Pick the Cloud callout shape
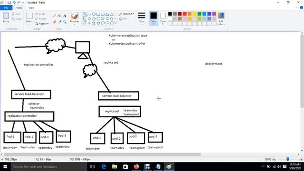 pyautogui.click(x=112, y=23)
